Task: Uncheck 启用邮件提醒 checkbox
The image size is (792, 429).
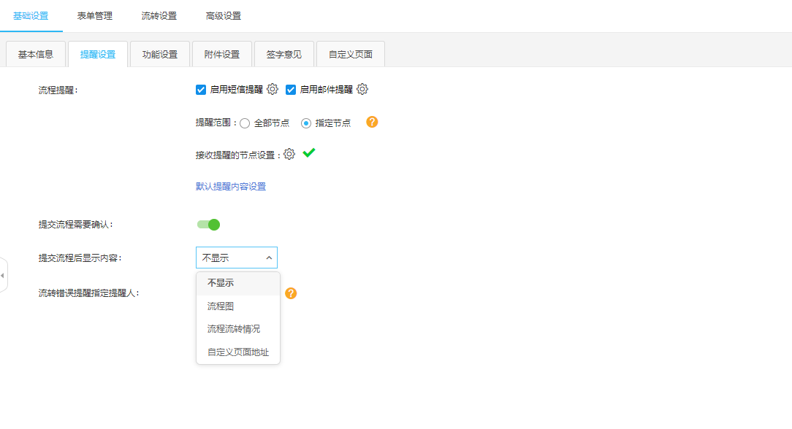Action: click(x=291, y=90)
